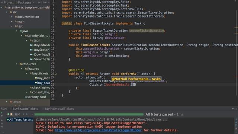Expand the consult_the_ folder arrow
The height and width of the screenshot is (134, 238).
click(x=26, y=92)
